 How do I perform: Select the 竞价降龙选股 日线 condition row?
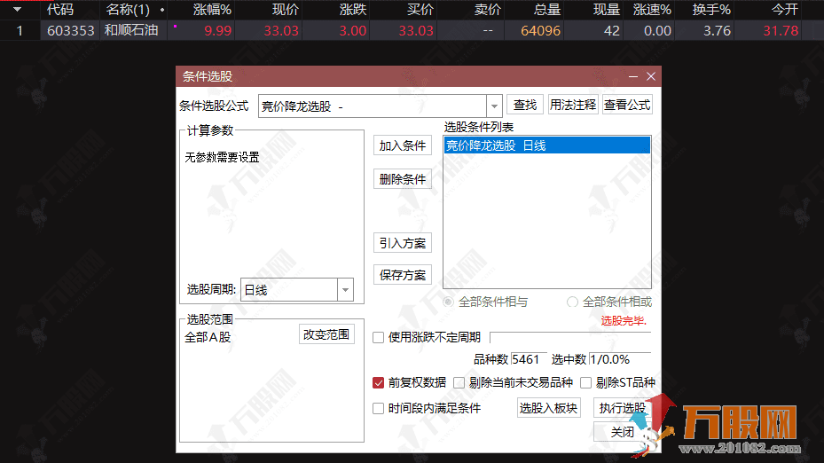point(547,145)
